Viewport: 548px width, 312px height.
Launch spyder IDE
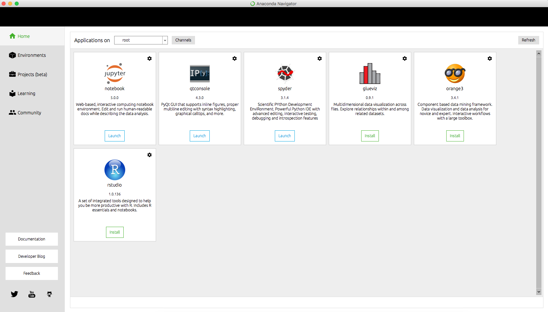point(285,136)
